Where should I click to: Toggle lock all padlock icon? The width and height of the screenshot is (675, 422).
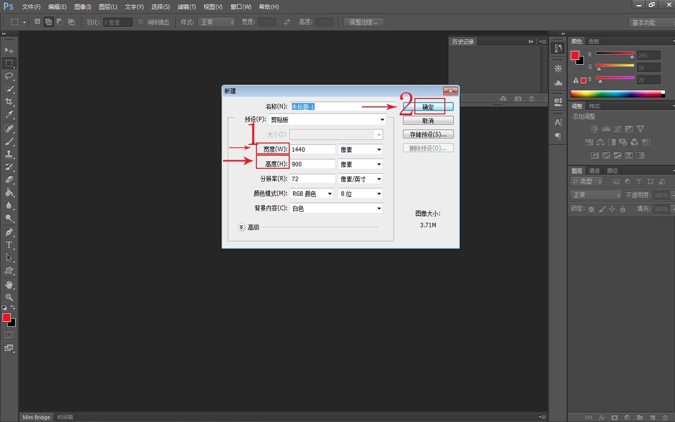623,209
